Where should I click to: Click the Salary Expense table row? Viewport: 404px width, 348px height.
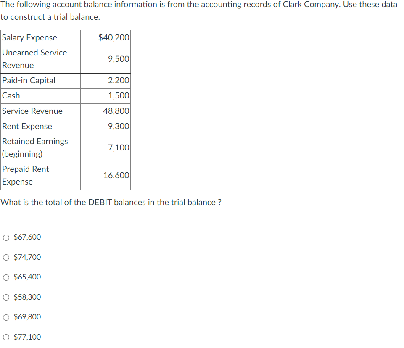pyautogui.click(x=29, y=37)
